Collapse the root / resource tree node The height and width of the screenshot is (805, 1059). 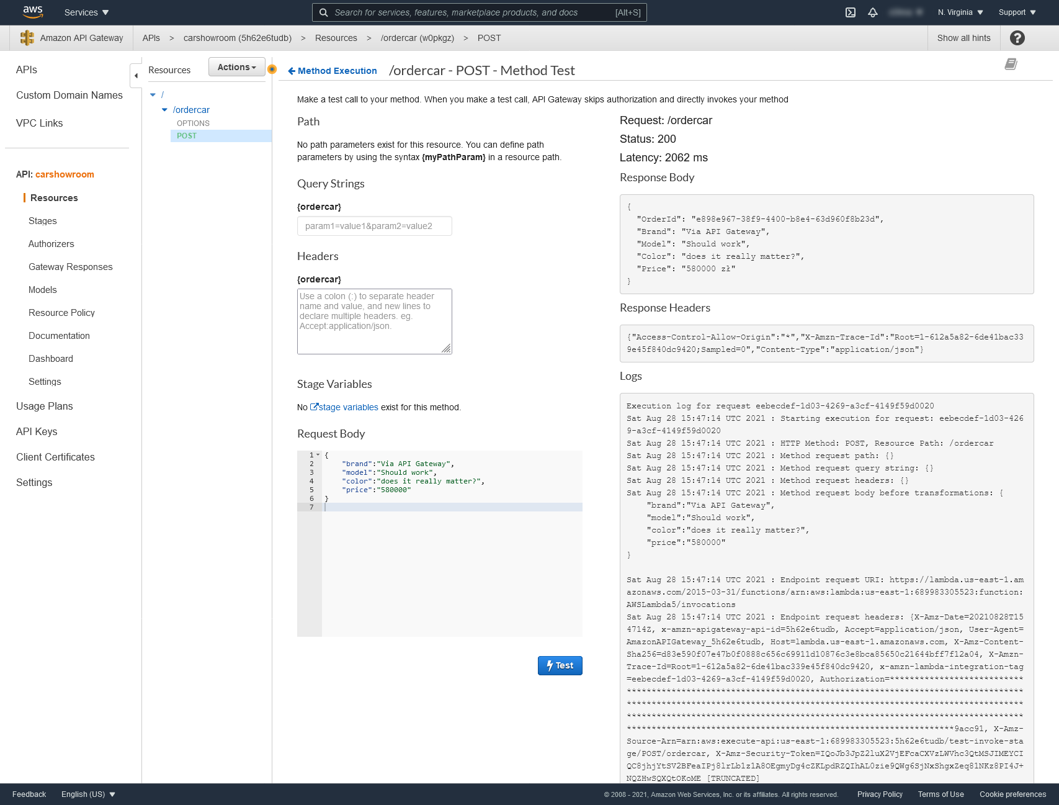153,95
